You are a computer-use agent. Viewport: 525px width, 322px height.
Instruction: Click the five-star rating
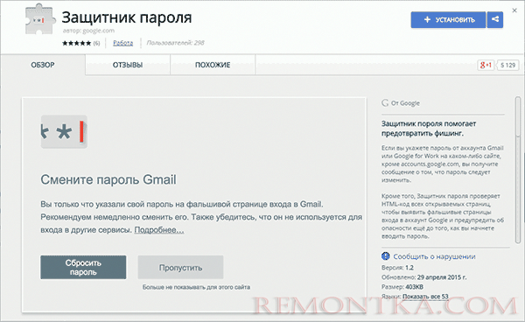pyautogui.click(x=77, y=43)
